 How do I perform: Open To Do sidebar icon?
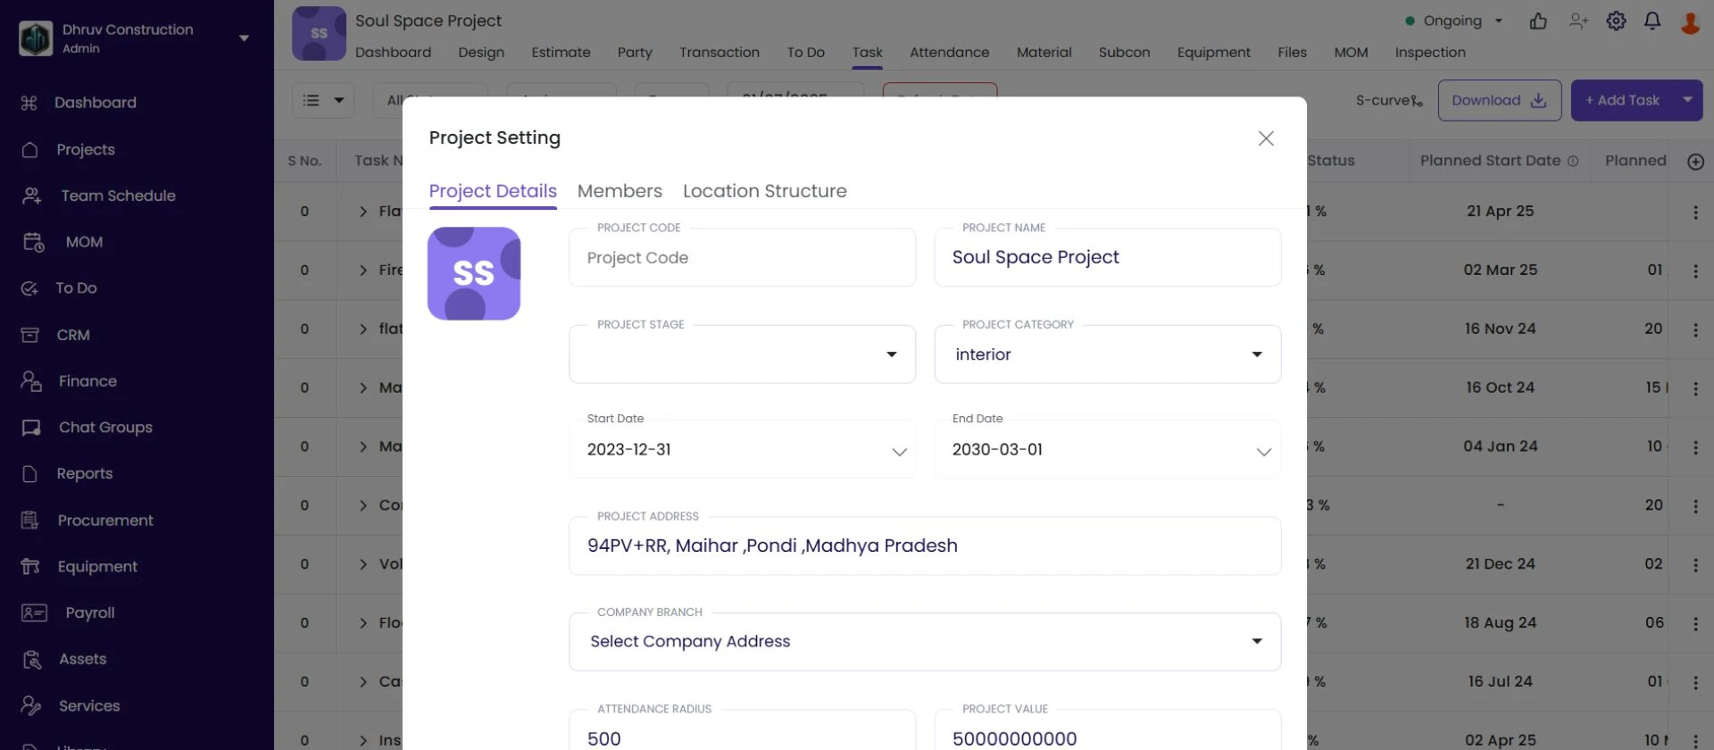[x=29, y=288]
